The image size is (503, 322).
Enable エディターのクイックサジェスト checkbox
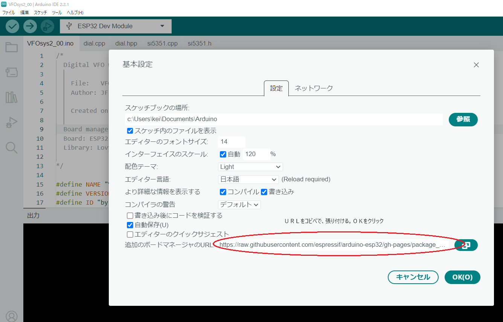pos(130,235)
